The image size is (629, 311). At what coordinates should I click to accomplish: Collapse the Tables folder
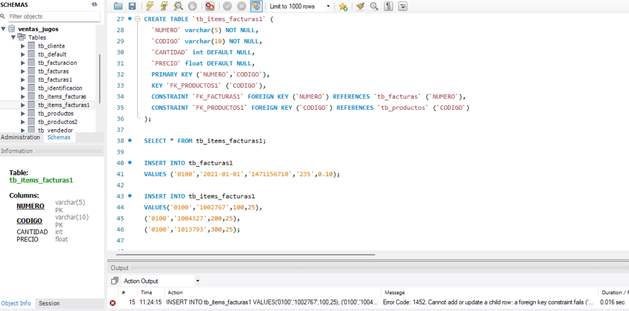tap(13, 37)
